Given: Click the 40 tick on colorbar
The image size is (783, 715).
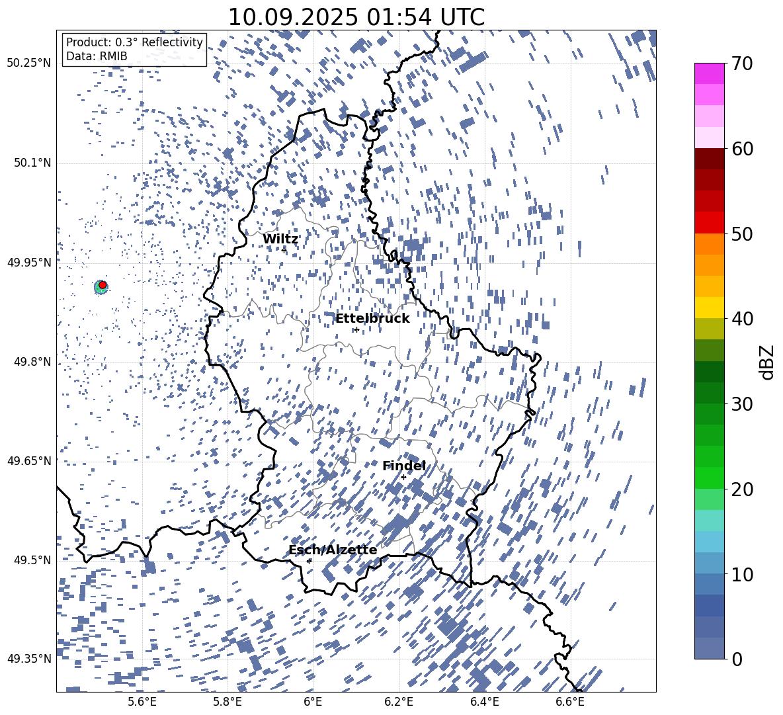Looking at the screenshot, I should click(742, 319).
